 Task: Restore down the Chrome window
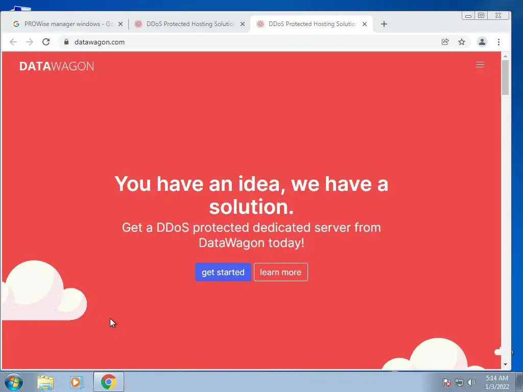[x=481, y=16]
